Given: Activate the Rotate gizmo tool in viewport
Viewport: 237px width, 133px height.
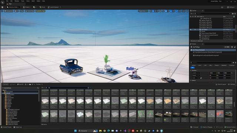Looking at the screenshot, I should point(155,11).
